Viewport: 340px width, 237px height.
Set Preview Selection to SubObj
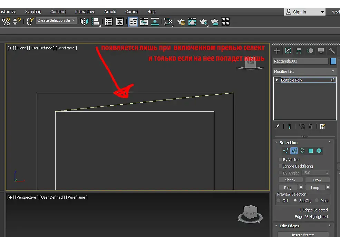click(x=295, y=200)
